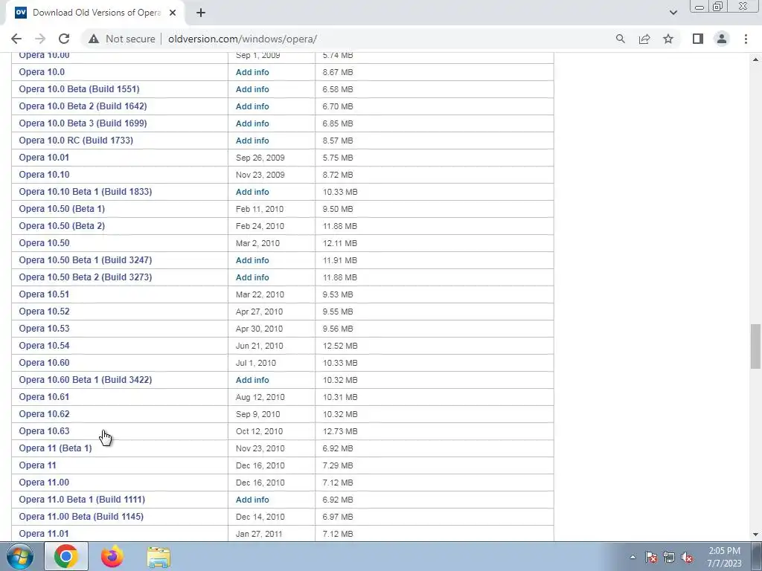
Task: Show hidden system tray icons
Action: coord(633,558)
